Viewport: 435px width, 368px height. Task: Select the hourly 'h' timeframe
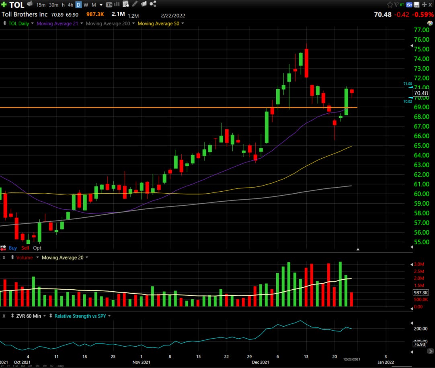tap(63, 5)
